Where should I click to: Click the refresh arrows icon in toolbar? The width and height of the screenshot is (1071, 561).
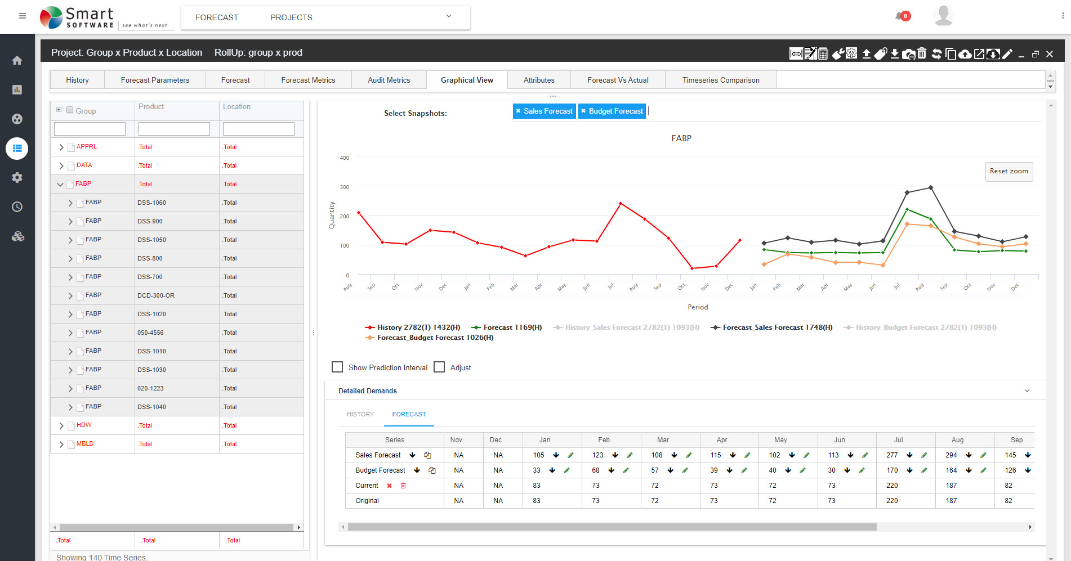coord(936,54)
